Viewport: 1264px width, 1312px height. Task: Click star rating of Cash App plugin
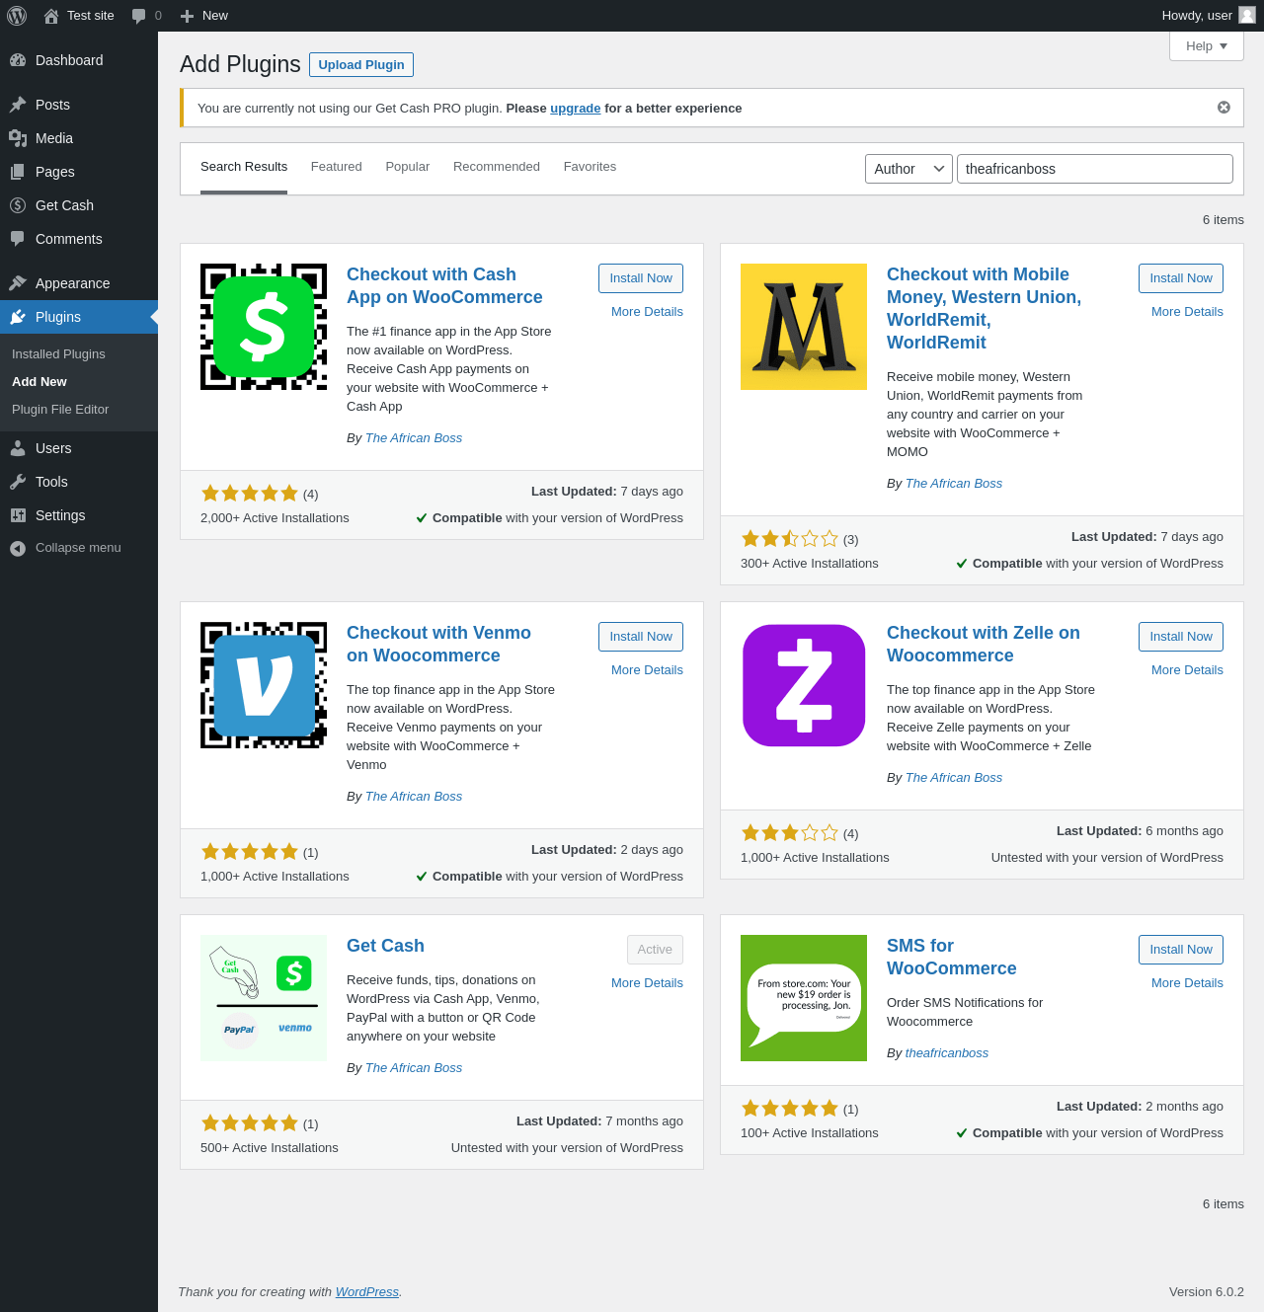coord(250,494)
